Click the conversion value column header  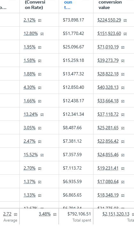point(110,5)
